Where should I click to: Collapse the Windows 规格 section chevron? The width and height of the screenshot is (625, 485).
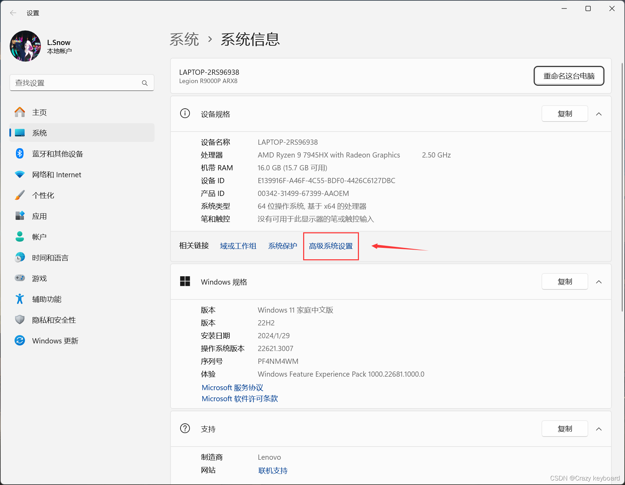[x=599, y=282]
